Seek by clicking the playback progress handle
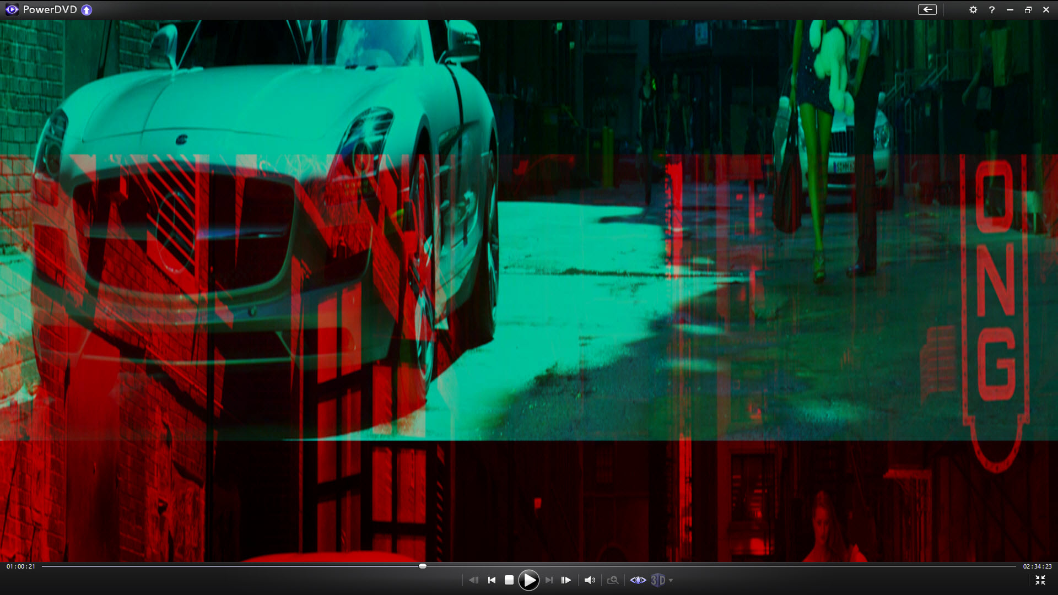 [x=422, y=566]
